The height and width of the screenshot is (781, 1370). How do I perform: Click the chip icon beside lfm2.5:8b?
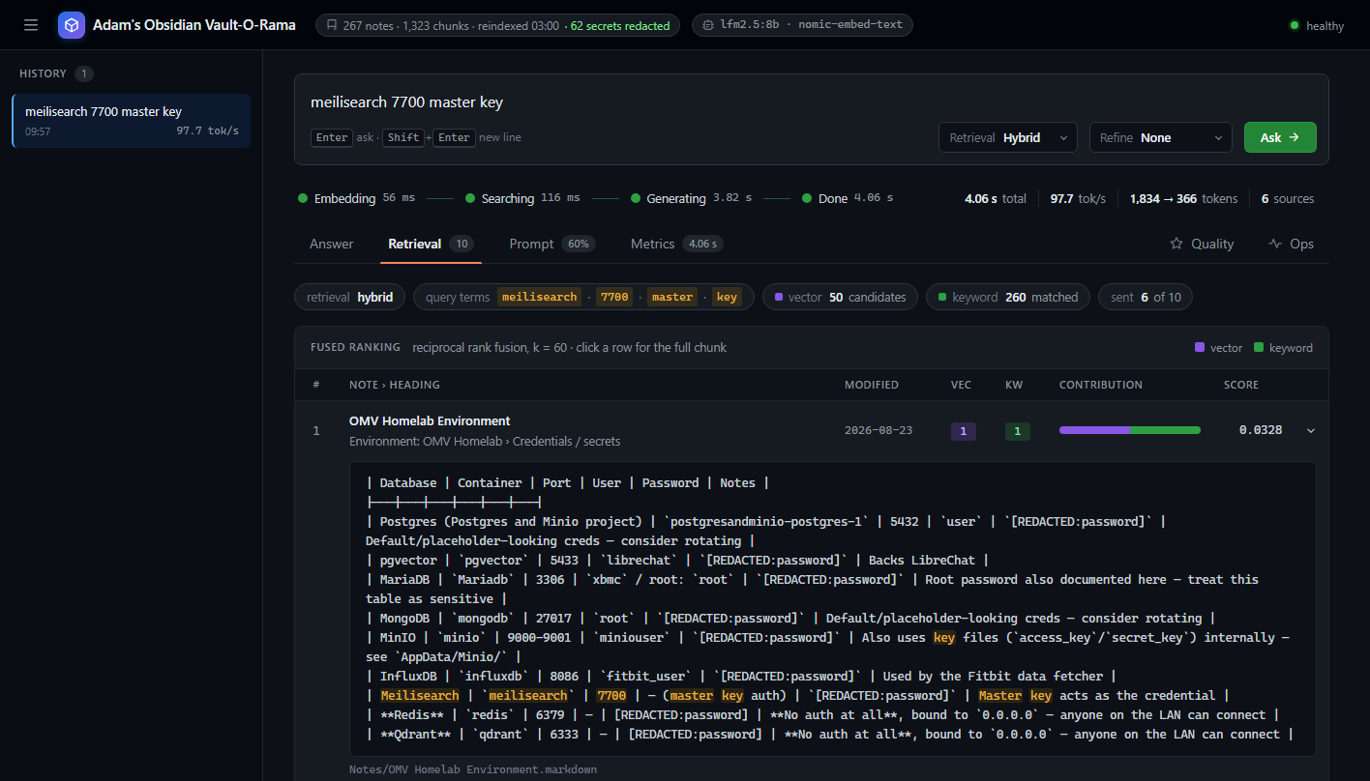click(708, 26)
